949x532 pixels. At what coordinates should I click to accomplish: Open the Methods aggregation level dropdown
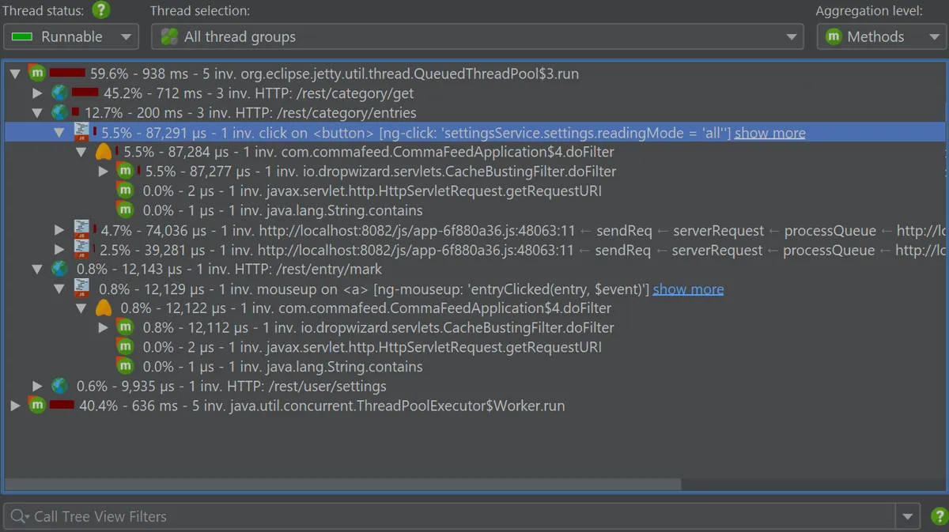(x=881, y=37)
